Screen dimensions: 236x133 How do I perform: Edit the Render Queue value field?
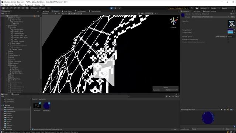click(x=231, y=37)
